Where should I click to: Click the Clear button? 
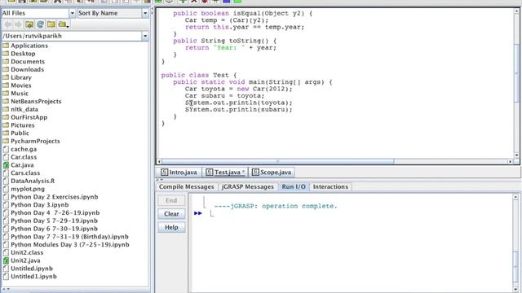tap(171, 214)
